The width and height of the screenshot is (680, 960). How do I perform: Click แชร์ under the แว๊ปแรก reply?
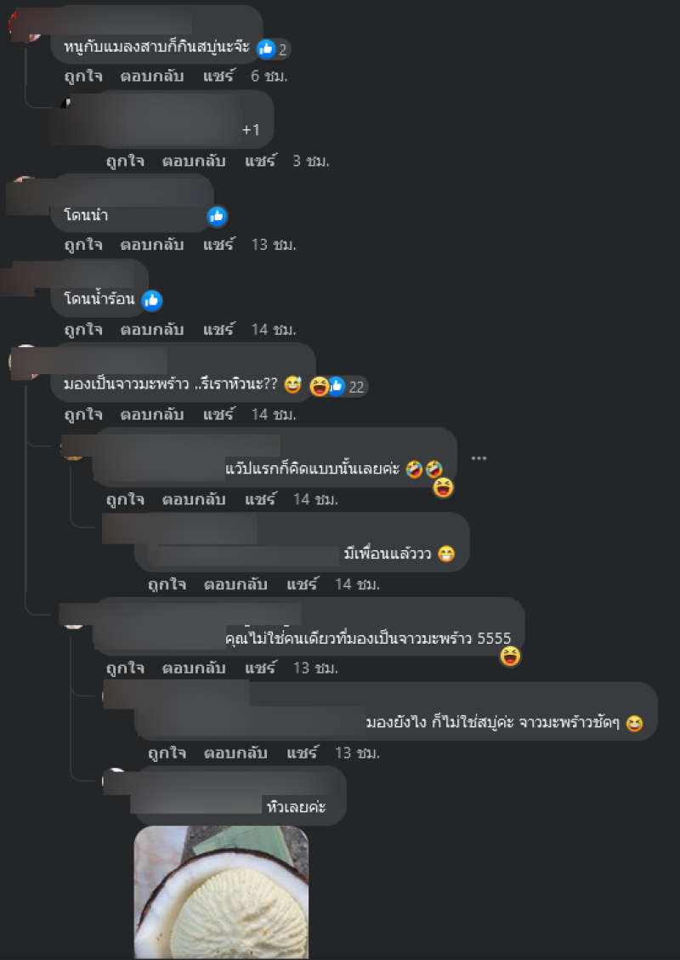(260, 499)
